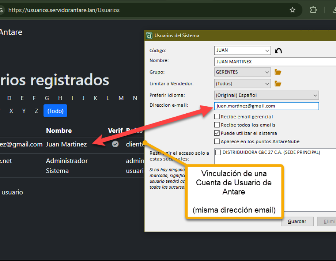
Task: Click the gmail.com email cell
Action: pyautogui.click(x=21, y=144)
